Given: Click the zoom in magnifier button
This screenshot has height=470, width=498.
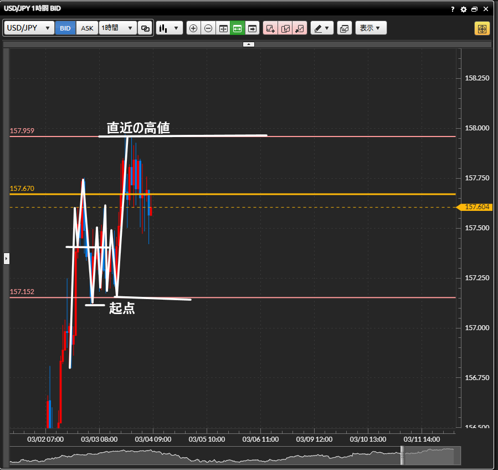Looking at the screenshot, I should pos(193,28).
